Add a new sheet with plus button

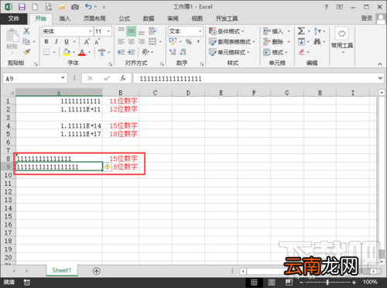click(96, 271)
